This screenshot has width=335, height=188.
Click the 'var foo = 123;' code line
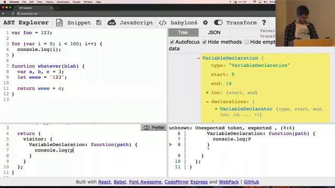point(31,32)
